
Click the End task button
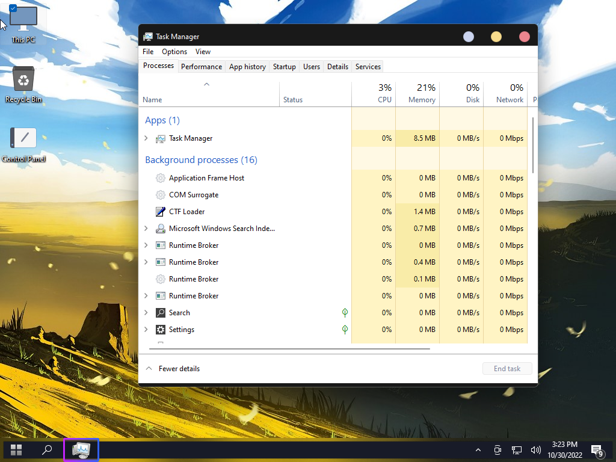click(x=507, y=369)
